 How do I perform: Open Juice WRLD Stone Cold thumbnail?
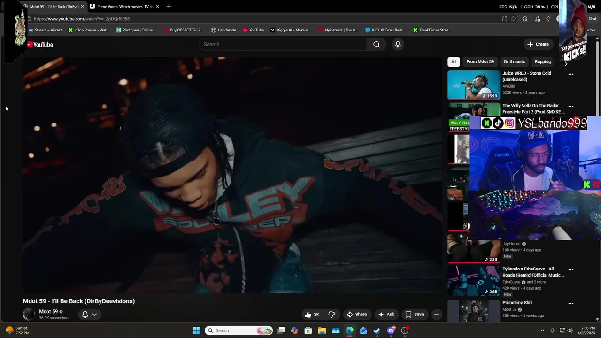tap(473, 85)
